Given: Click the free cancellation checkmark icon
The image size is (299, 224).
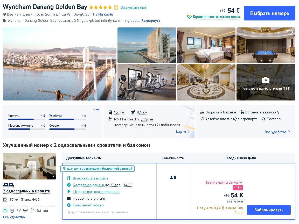Looking at the screenshot, I should 69,185.
